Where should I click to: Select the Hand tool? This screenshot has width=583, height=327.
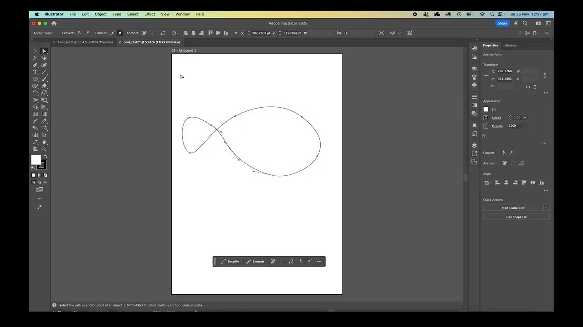point(44,142)
